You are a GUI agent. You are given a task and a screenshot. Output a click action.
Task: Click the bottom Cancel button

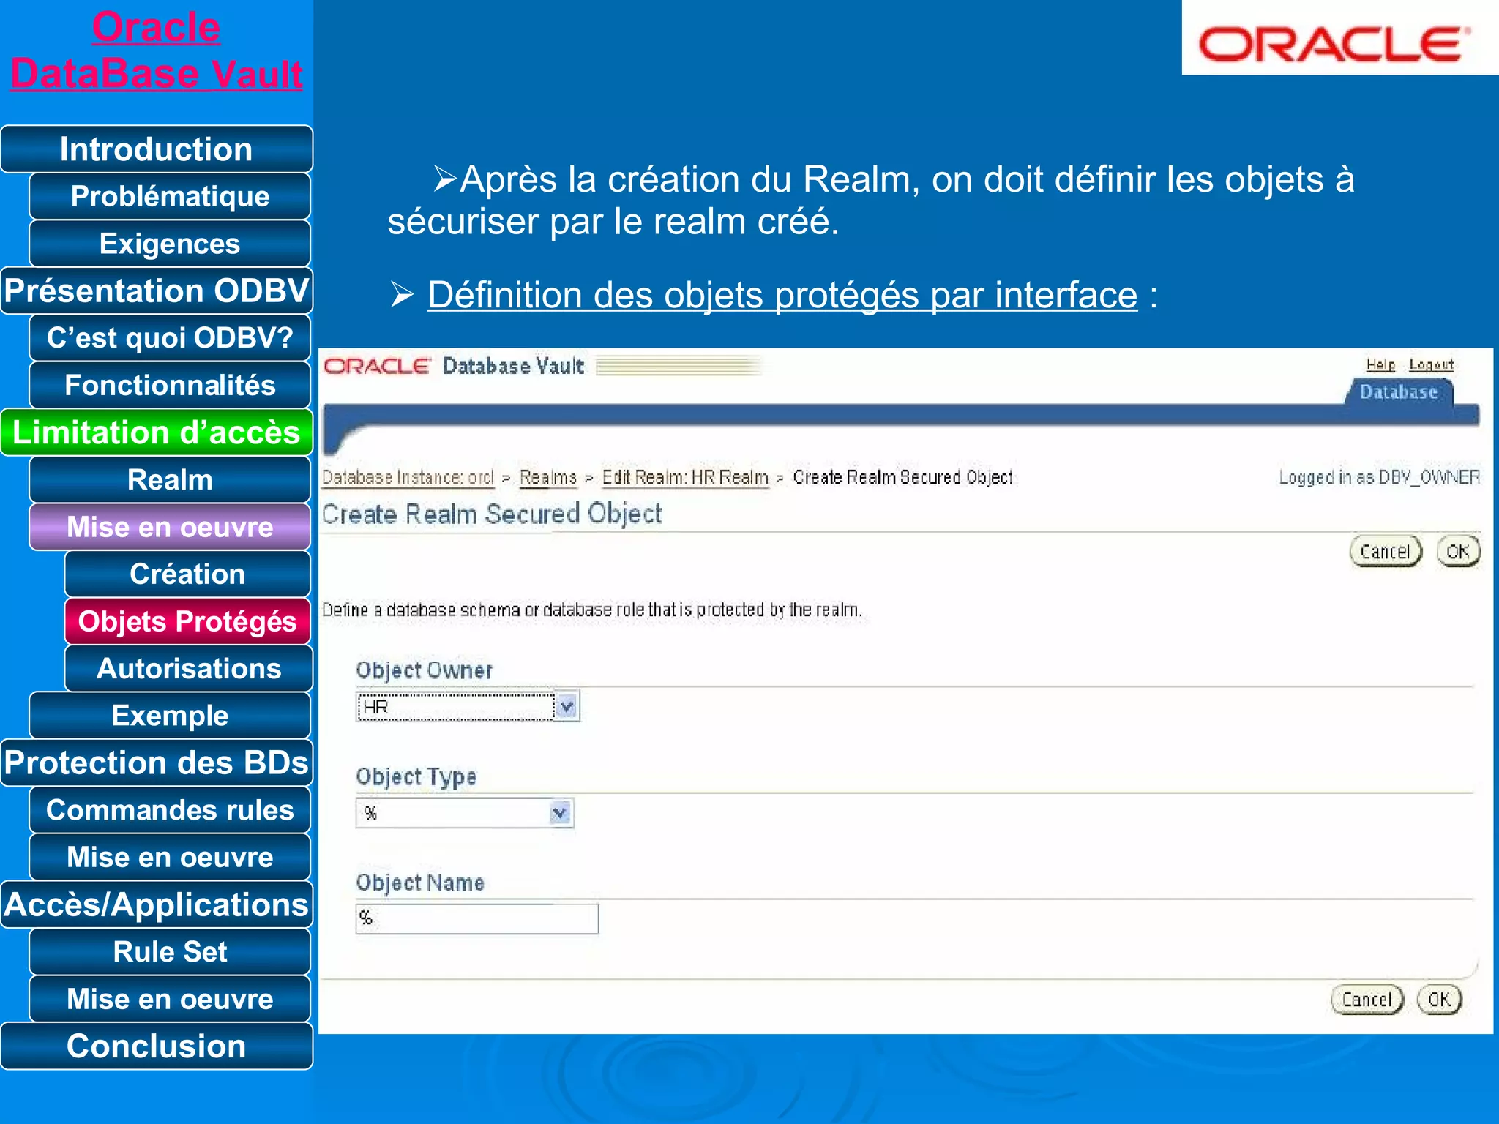pyautogui.click(x=1367, y=999)
